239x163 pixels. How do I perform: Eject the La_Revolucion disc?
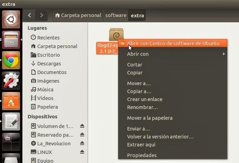coord(82,143)
